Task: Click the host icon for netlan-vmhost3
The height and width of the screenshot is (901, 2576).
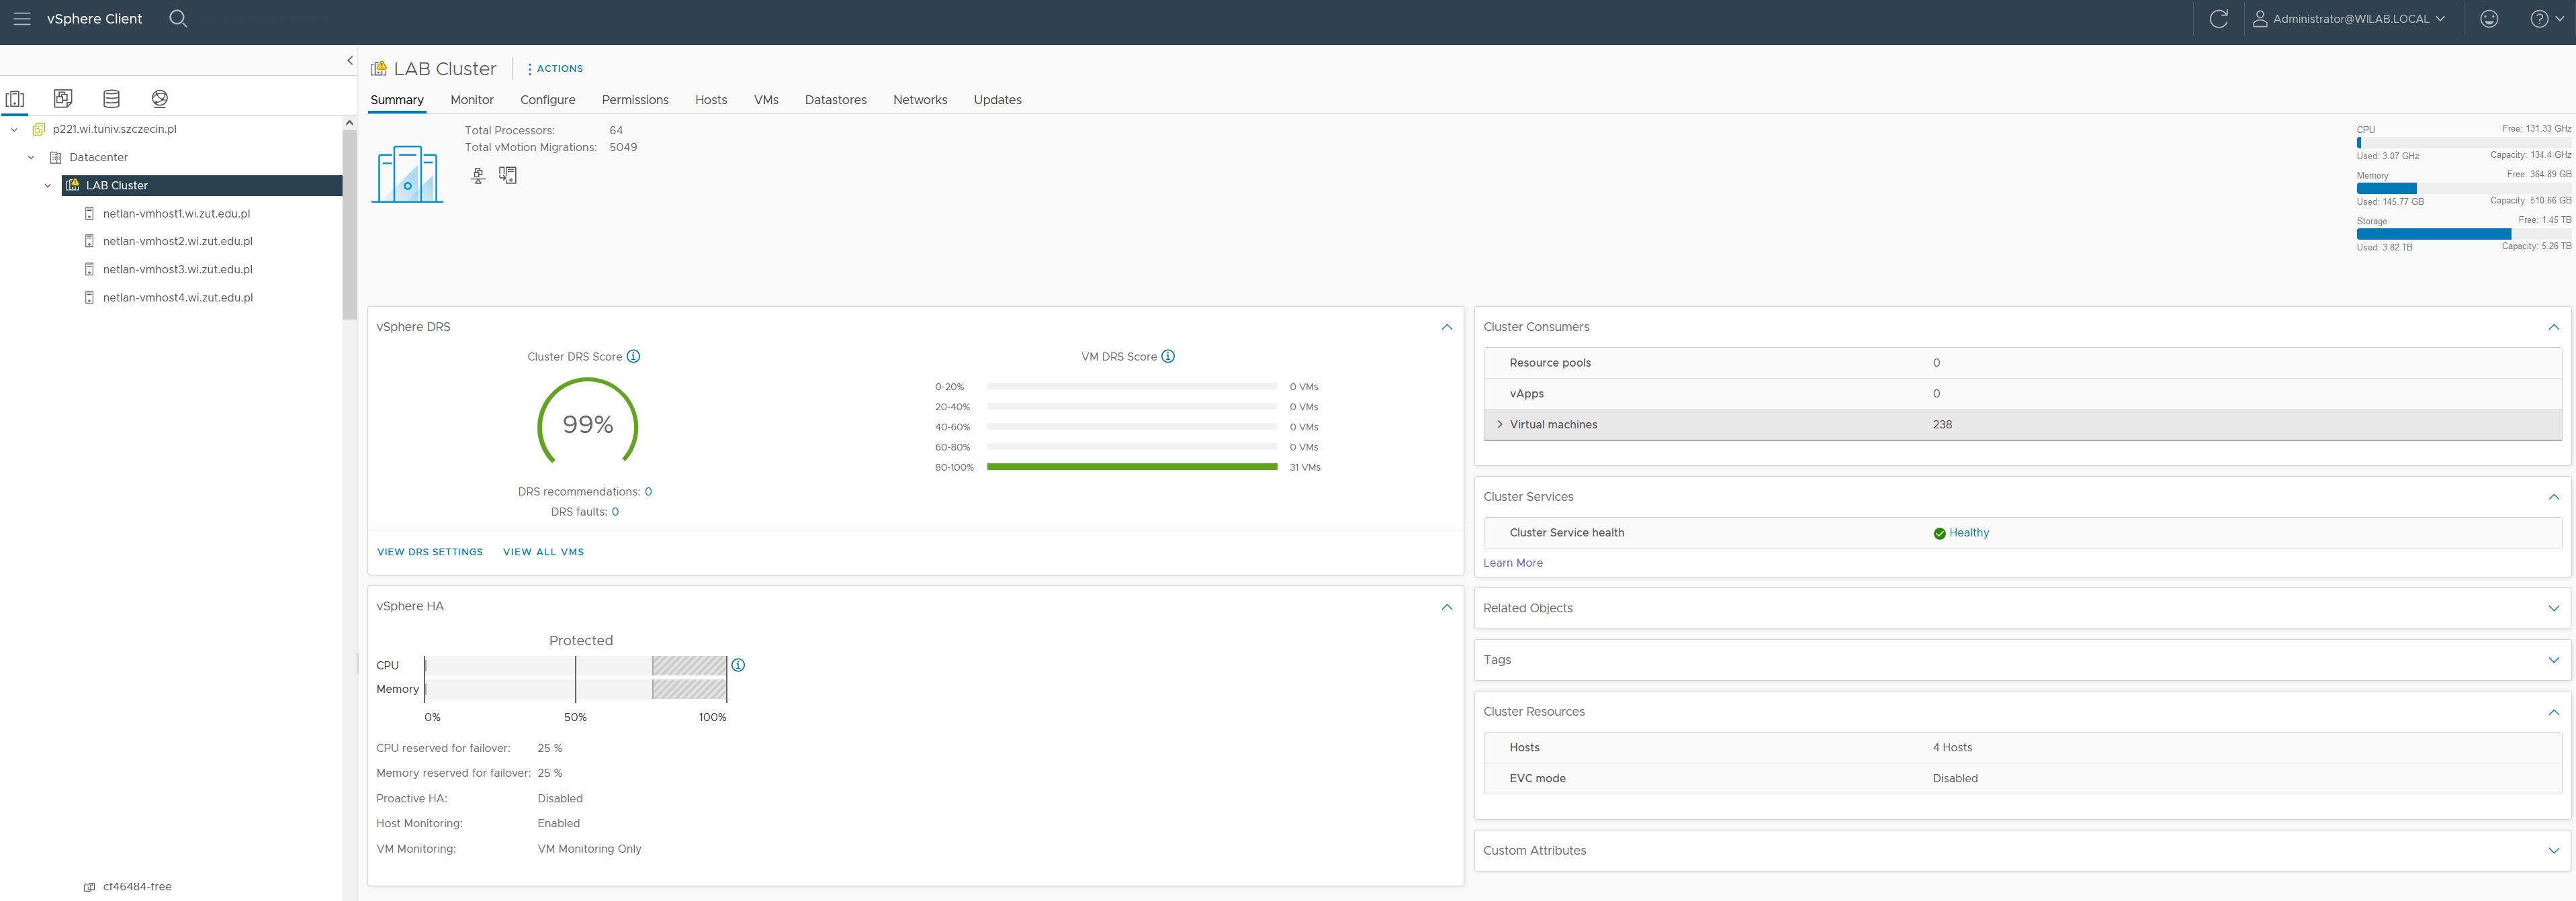Action: [89, 269]
